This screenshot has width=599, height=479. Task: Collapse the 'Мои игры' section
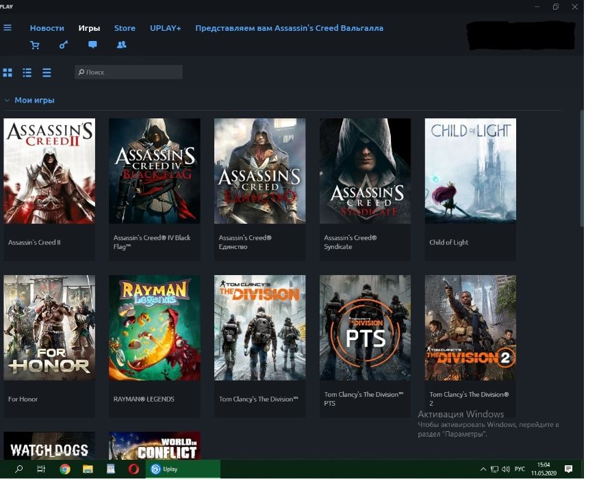(7, 101)
